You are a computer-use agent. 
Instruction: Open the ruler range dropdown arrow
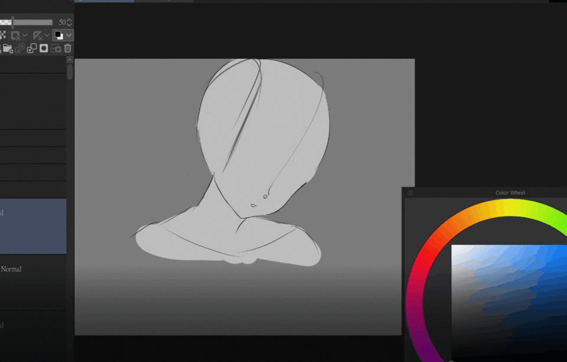click(x=47, y=35)
